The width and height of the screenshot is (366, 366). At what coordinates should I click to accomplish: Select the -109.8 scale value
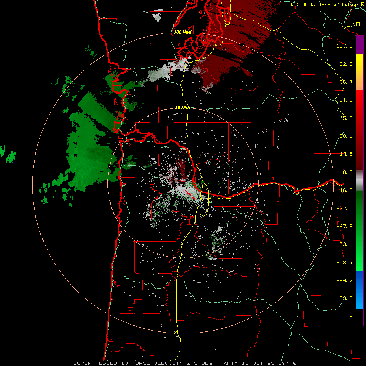[343, 298]
